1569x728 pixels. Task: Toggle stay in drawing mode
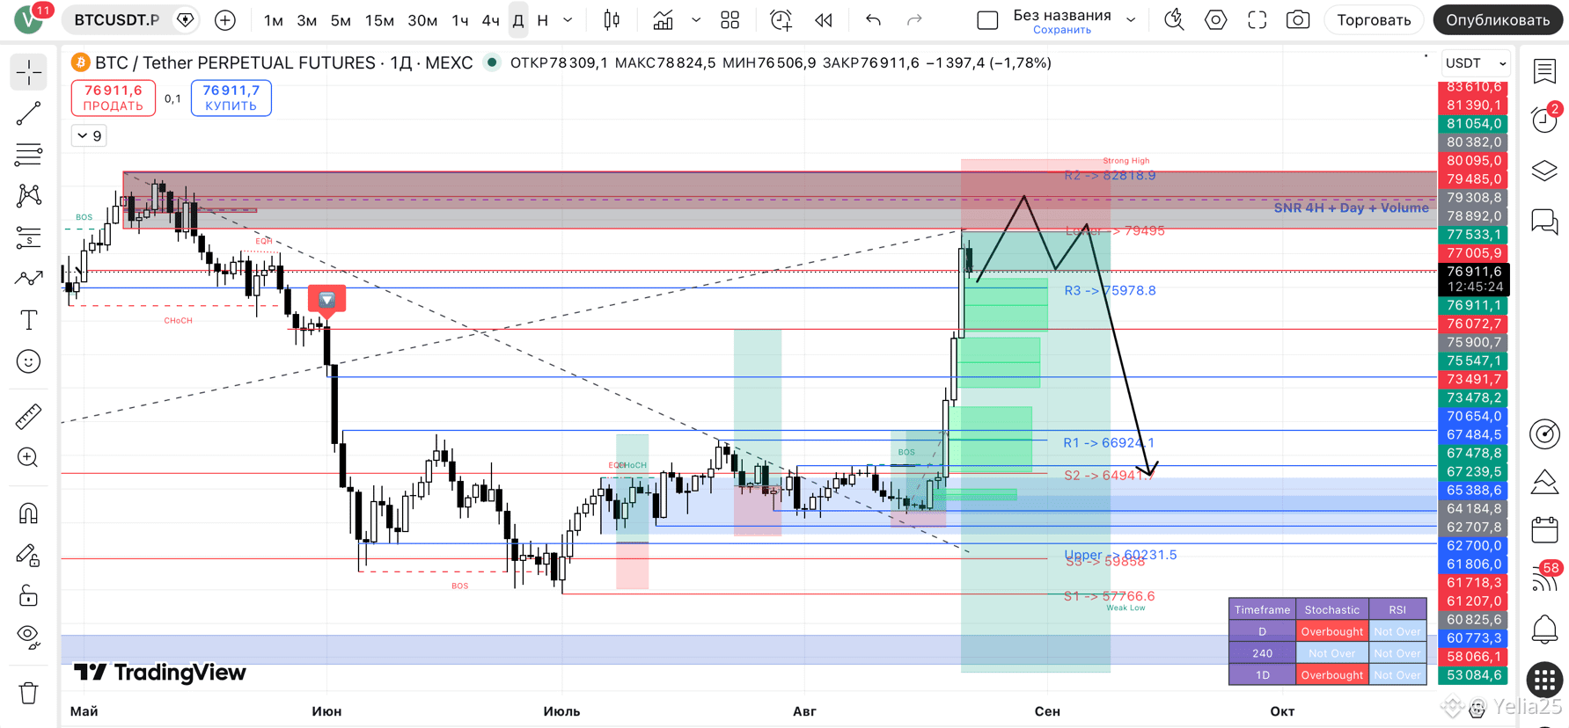click(28, 555)
